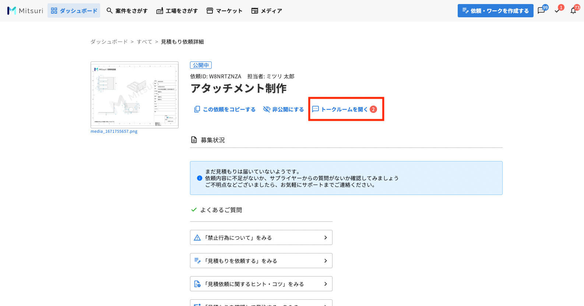Click 見積もり依頼詳細 breadcrumb text

click(x=182, y=42)
